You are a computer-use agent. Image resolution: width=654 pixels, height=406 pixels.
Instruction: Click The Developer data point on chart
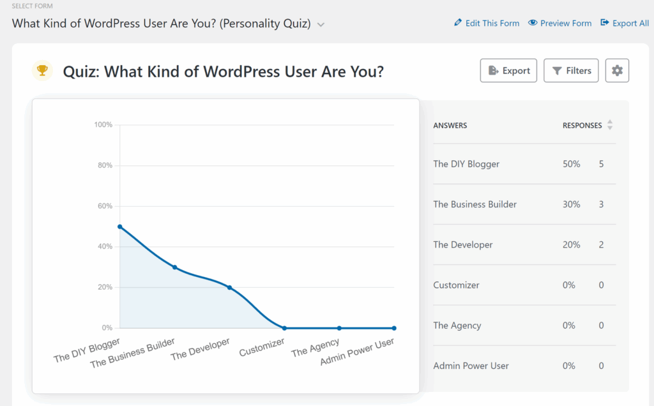coord(229,287)
